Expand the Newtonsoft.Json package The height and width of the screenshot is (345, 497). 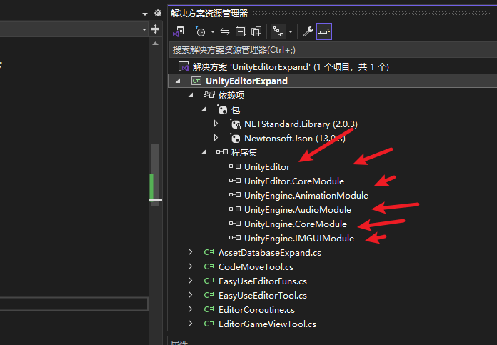tap(216, 138)
